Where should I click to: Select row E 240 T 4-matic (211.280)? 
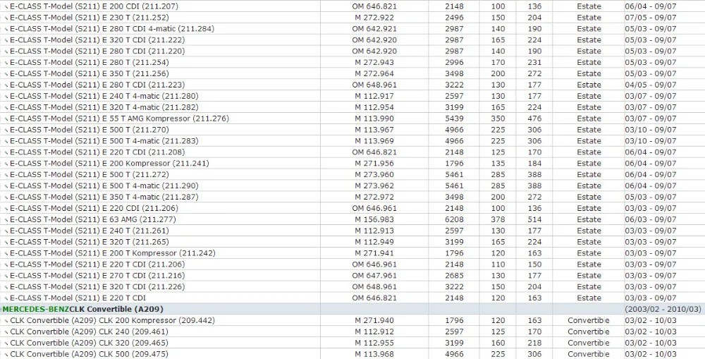tap(352, 96)
